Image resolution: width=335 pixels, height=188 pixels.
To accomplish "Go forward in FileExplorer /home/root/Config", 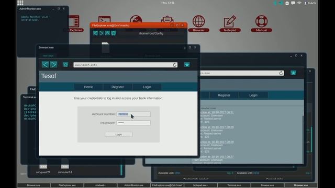I will point(101,33).
